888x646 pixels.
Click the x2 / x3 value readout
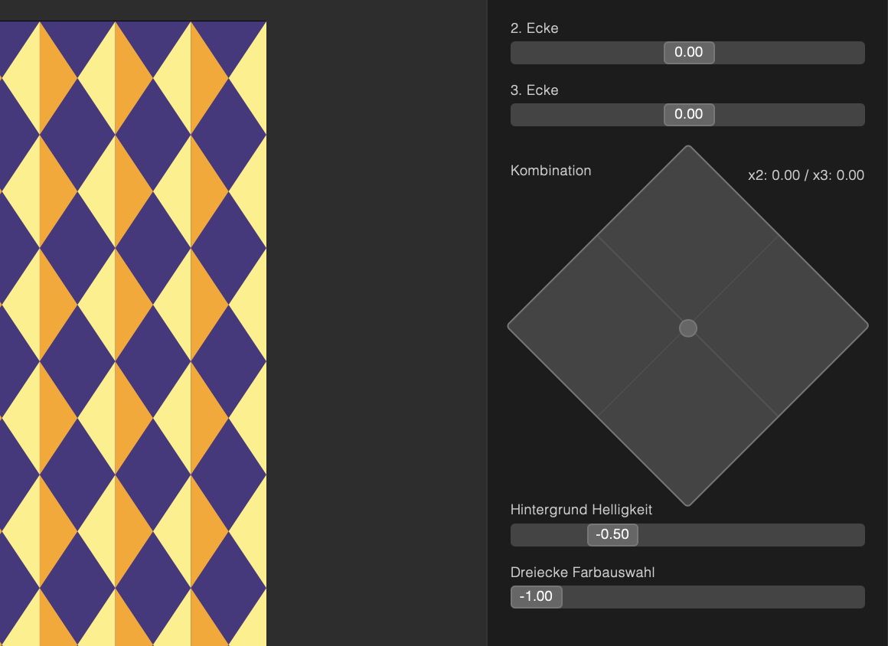click(805, 175)
